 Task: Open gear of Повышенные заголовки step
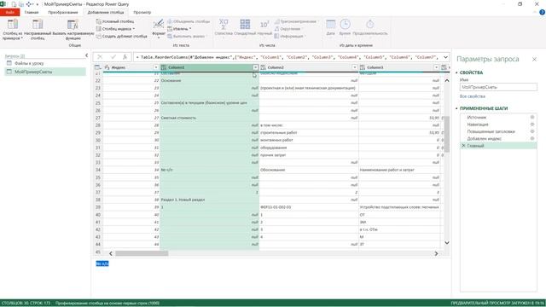click(532, 131)
